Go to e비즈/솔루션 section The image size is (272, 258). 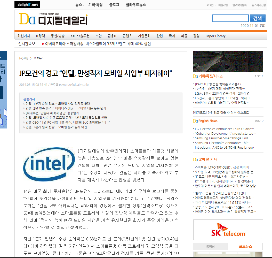pyautogui.click(x=80, y=36)
